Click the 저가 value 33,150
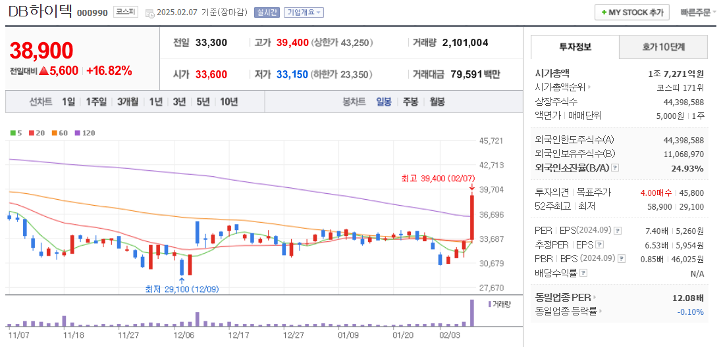 292,74
